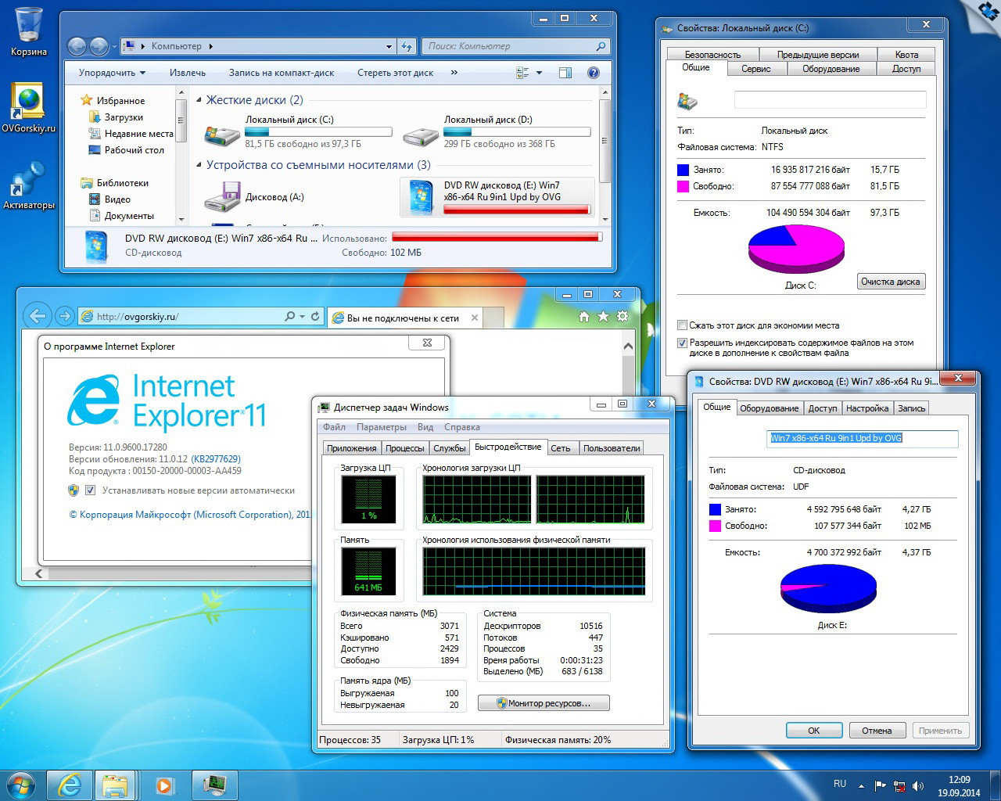The image size is (1001, 801).
Task: Click the Back button in Internet Explorer
Action: tap(37, 316)
